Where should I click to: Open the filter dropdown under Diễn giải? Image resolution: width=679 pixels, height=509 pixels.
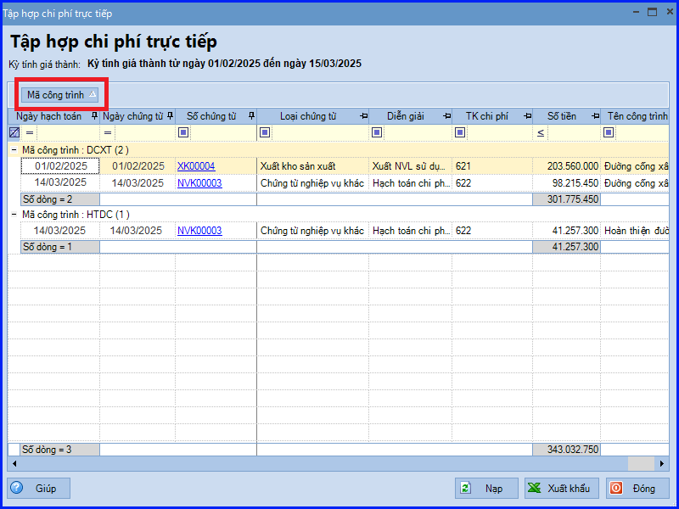(x=377, y=132)
